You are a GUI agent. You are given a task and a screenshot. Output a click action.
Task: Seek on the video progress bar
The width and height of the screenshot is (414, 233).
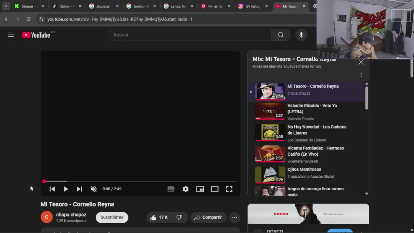pyautogui.click(x=140, y=181)
